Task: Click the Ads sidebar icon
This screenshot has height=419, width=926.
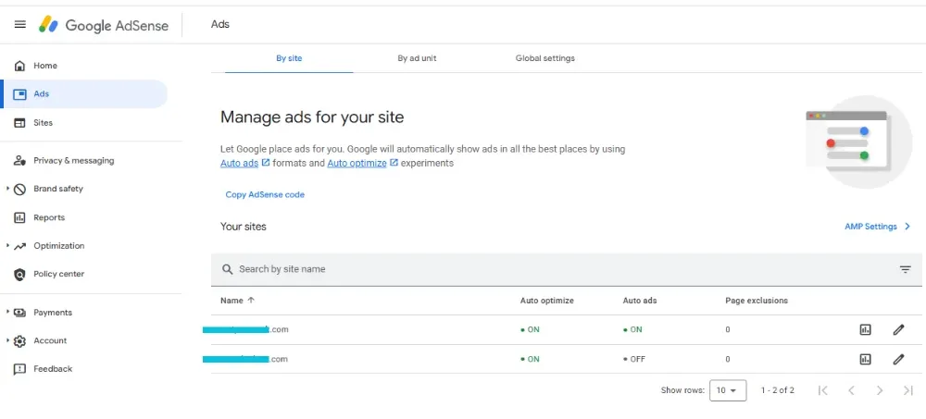Action: pos(19,93)
